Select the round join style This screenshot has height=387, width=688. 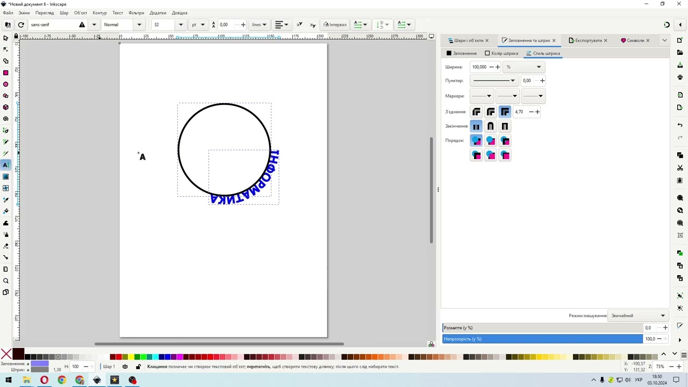pos(491,112)
